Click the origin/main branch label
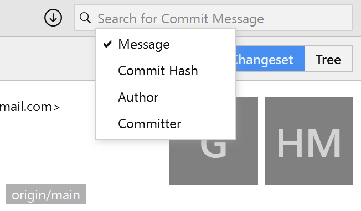This screenshot has height=211, width=361. 46,194
